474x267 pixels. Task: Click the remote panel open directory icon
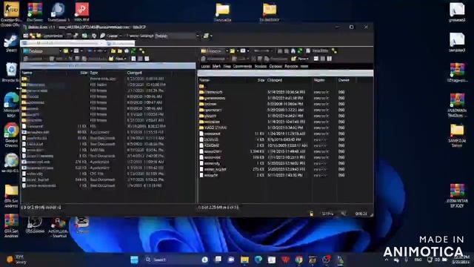[x=232, y=51]
